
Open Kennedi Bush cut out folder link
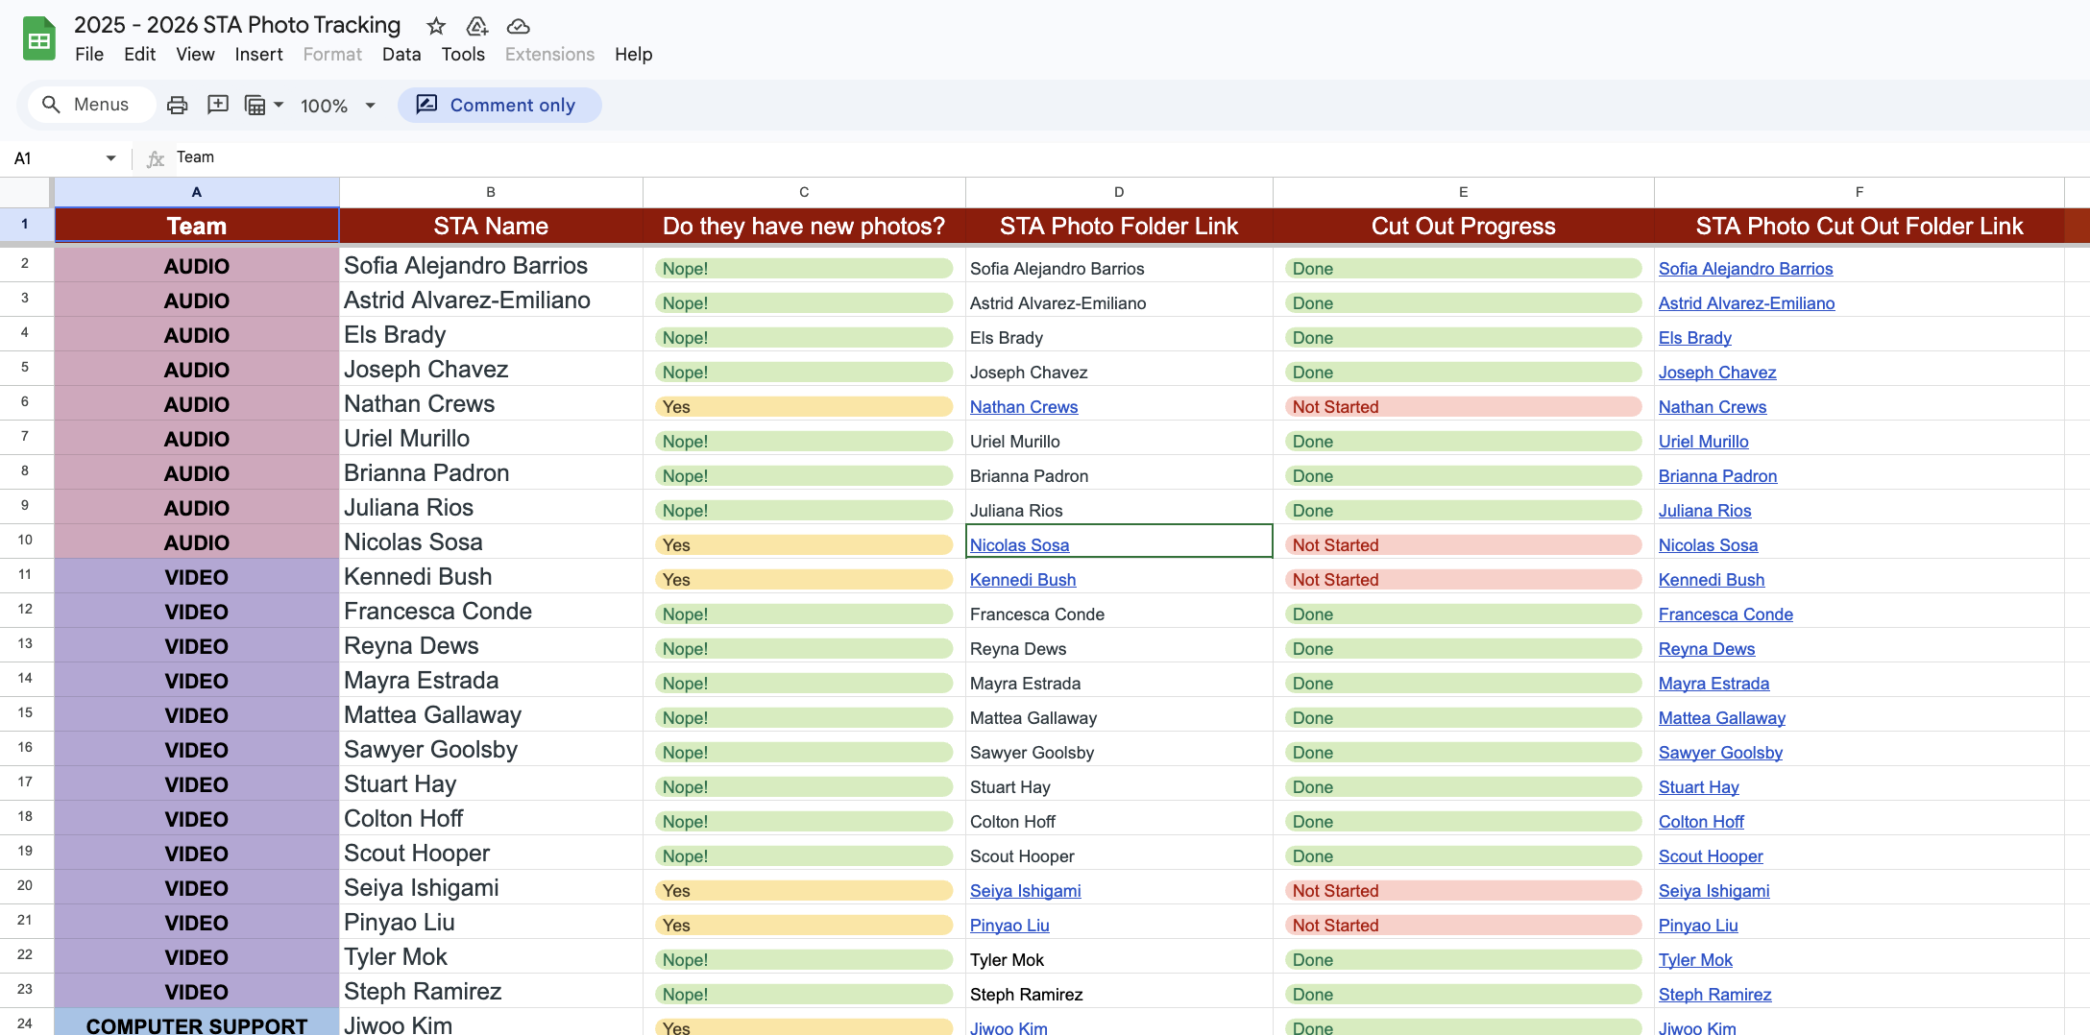pos(1711,580)
